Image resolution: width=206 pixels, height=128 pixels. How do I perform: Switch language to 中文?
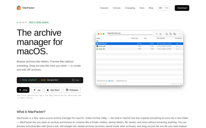[167, 8]
